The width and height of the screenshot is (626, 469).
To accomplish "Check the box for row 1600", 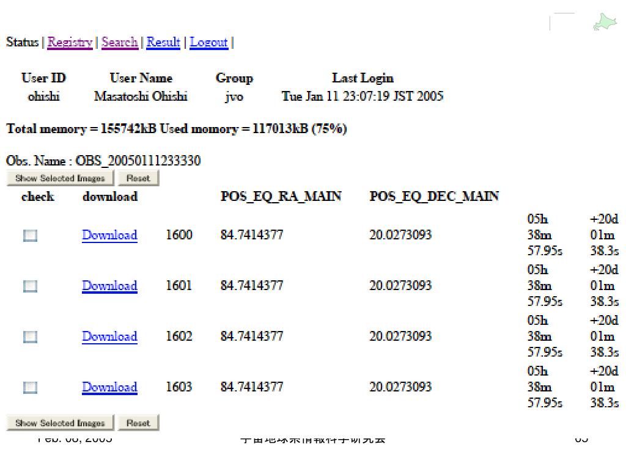I will [x=30, y=235].
